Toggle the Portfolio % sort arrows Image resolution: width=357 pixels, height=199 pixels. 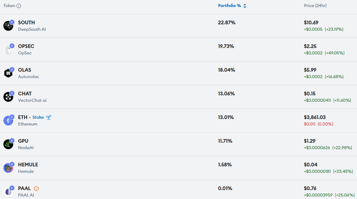pos(245,6)
